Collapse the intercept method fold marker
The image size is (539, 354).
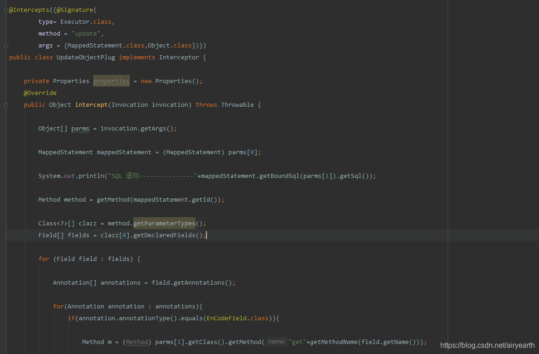[x=6, y=105]
